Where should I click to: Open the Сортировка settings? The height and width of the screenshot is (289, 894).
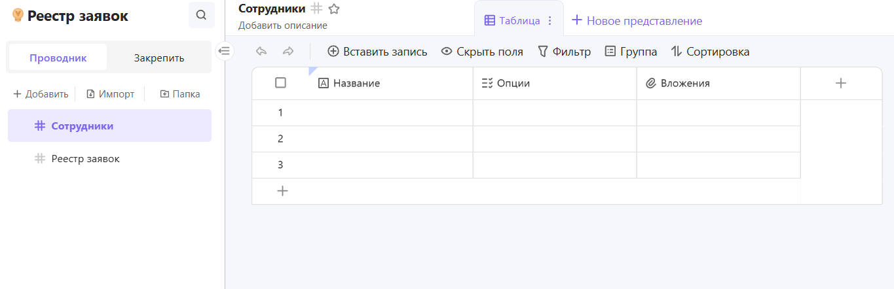pyautogui.click(x=710, y=52)
